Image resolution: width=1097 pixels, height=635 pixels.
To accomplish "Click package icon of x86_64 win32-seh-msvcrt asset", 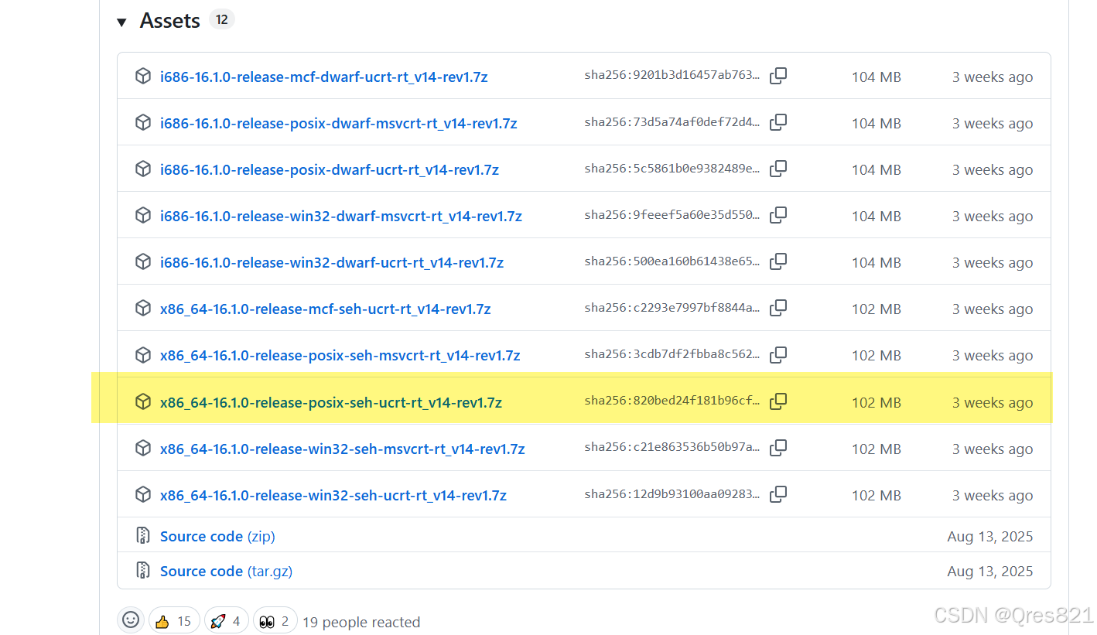I will tap(142, 449).
